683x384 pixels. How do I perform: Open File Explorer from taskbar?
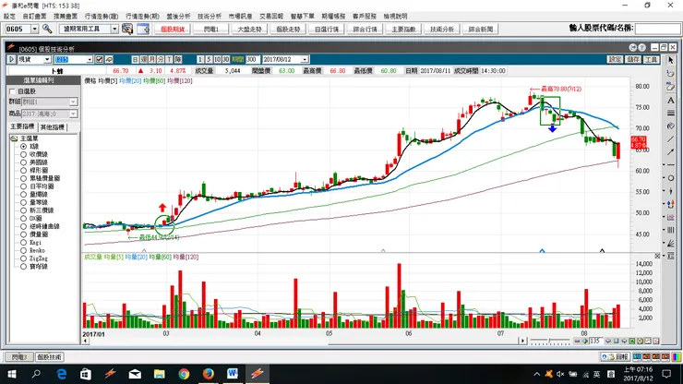tap(159, 374)
